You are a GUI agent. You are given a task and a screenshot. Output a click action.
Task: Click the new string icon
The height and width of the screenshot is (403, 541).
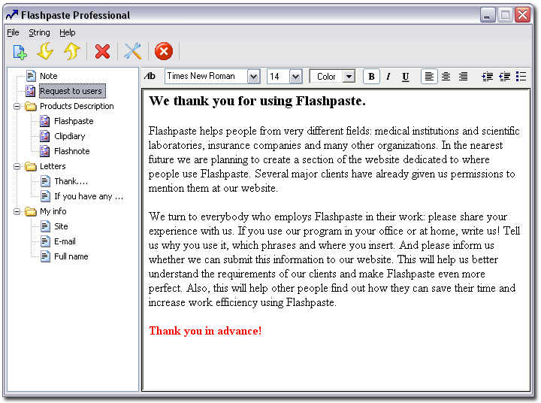(x=20, y=52)
